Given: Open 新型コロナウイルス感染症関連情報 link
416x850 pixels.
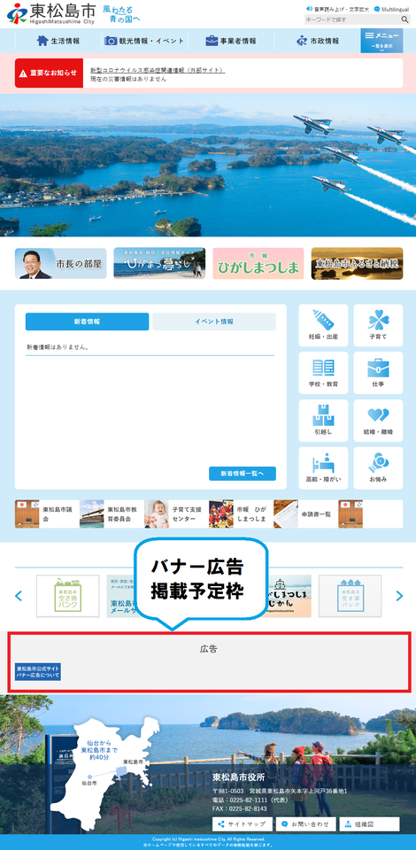Looking at the screenshot, I should tap(157, 71).
